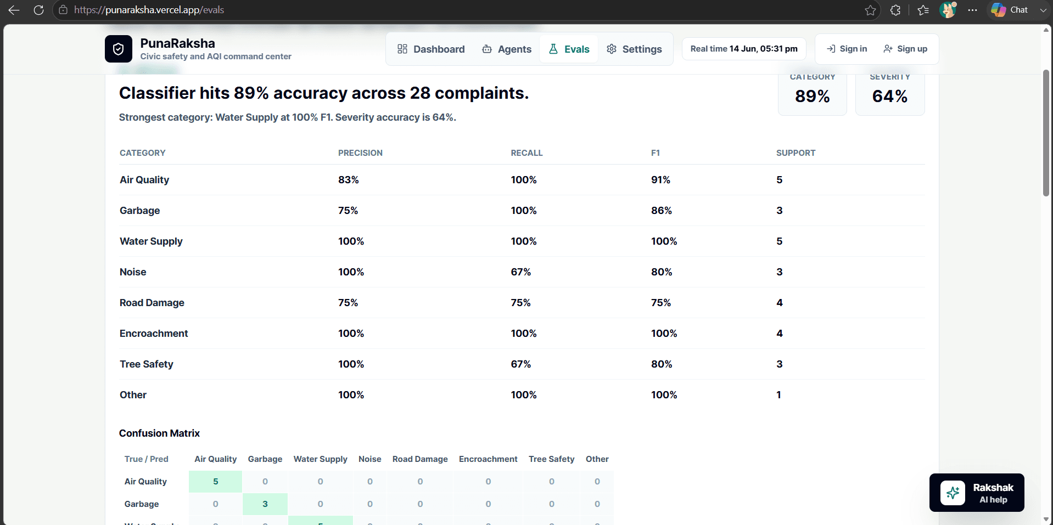The image size is (1053, 525).
Task: Bookmark page with the star icon
Action: tap(870, 10)
